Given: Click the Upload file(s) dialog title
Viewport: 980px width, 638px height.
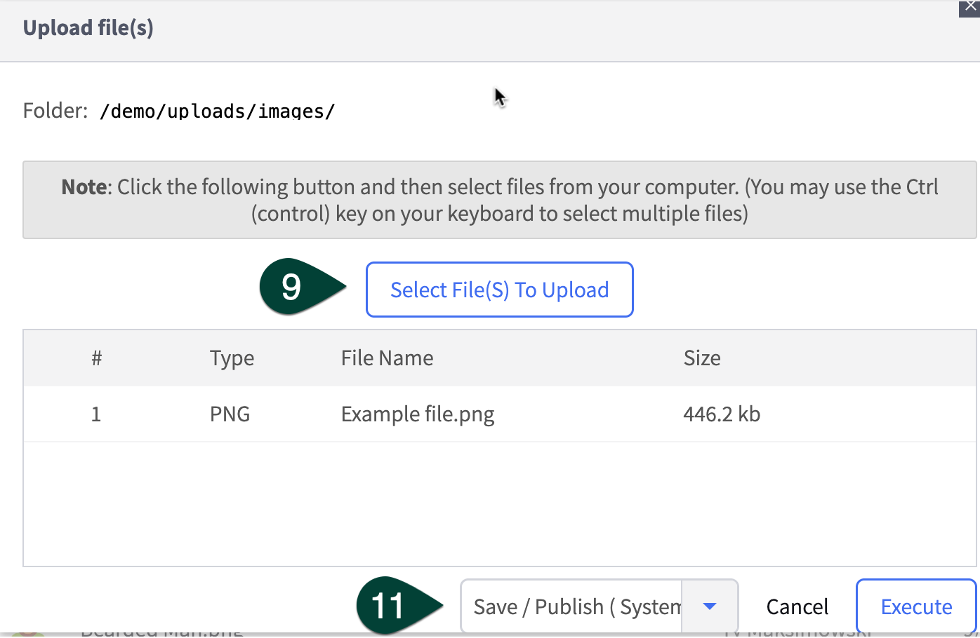Looking at the screenshot, I should 88,28.
